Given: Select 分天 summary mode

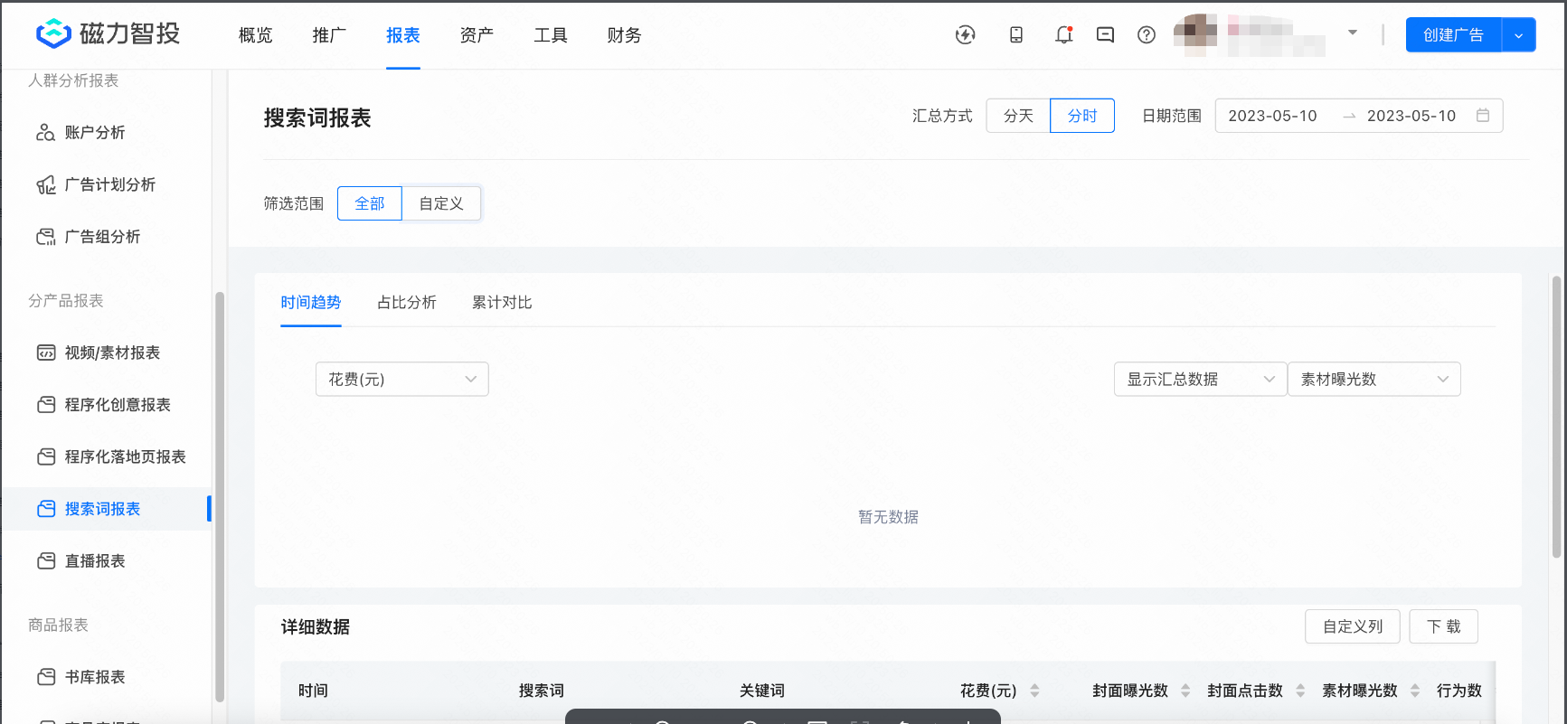Looking at the screenshot, I should (x=1018, y=116).
